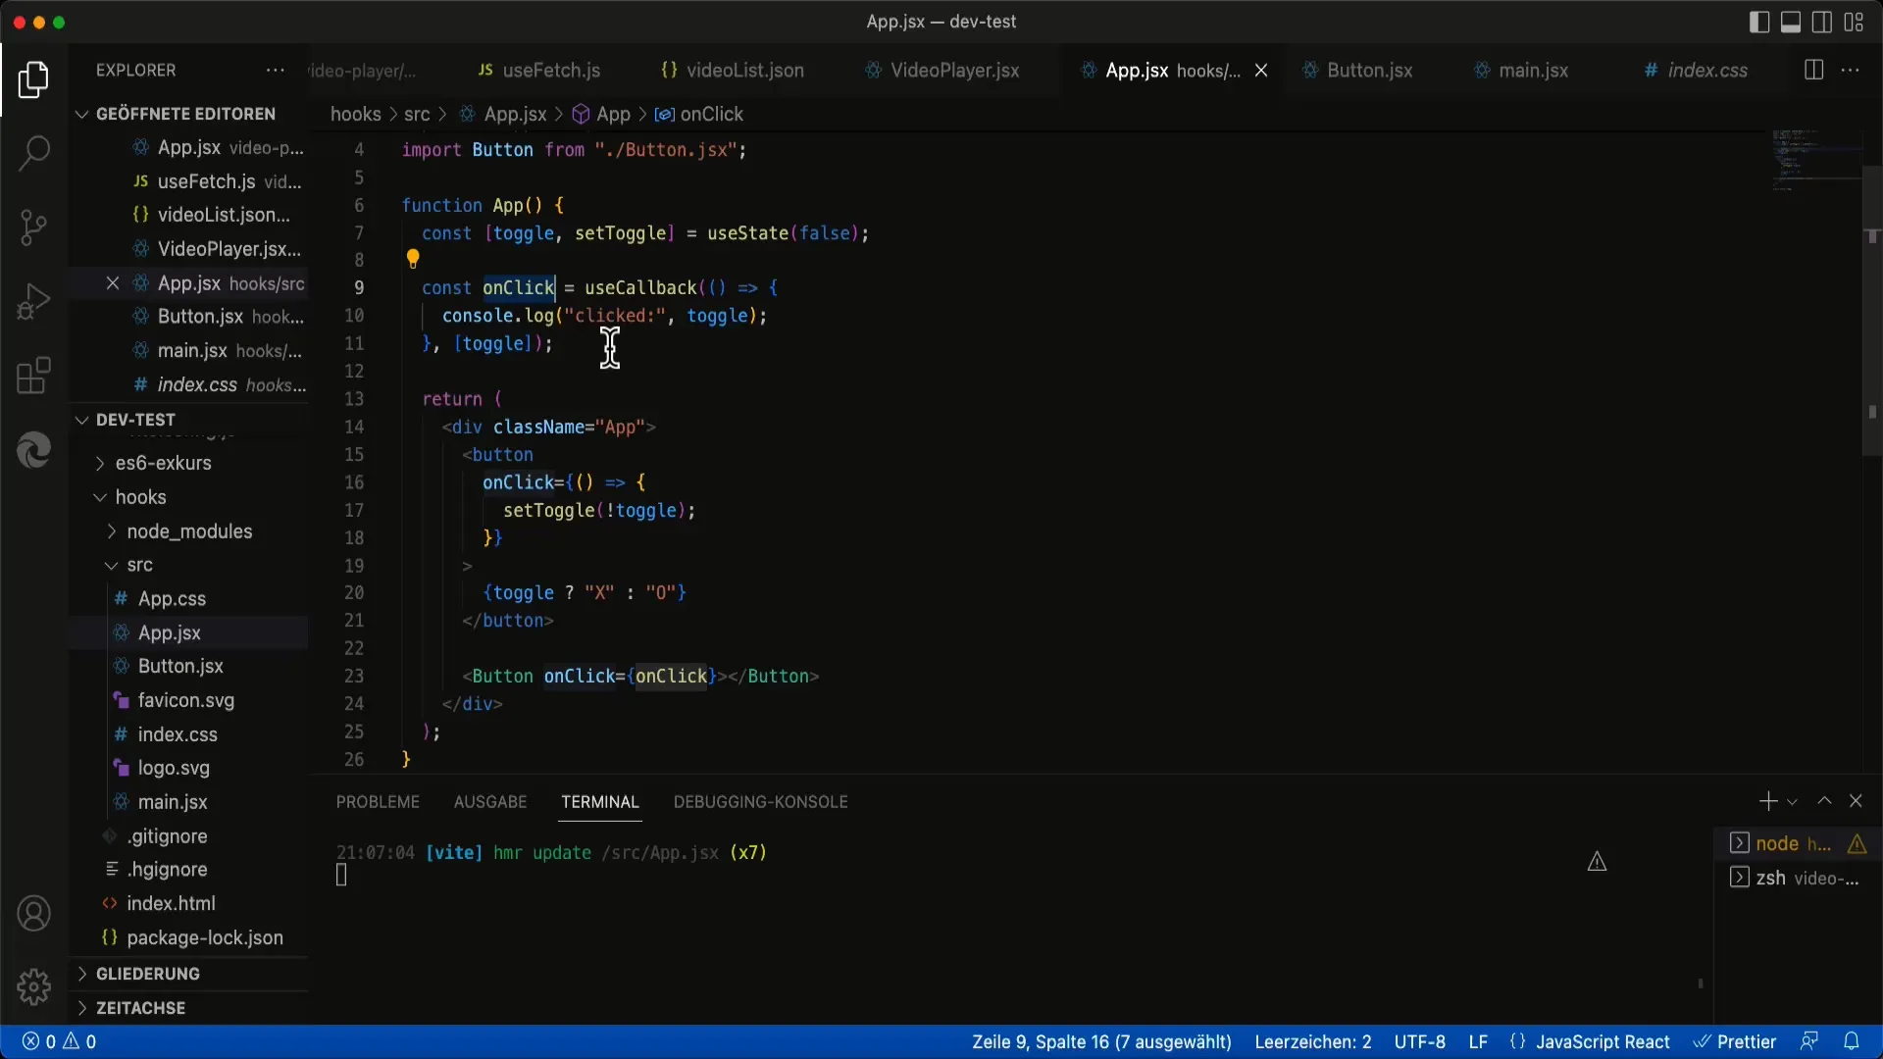Open the Search view in activity bar
Image resolution: width=1883 pixels, height=1059 pixels.
(33, 153)
